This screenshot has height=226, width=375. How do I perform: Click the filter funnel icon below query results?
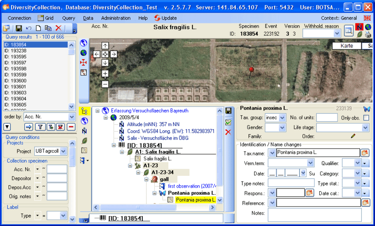click(40, 127)
